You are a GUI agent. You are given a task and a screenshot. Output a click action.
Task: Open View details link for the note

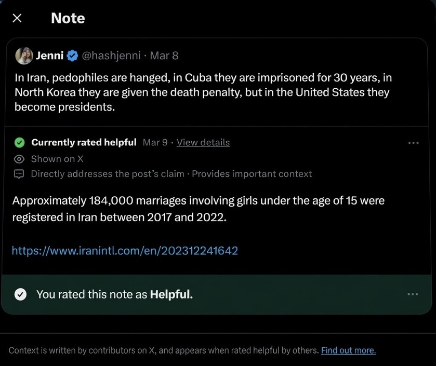tap(203, 142)
